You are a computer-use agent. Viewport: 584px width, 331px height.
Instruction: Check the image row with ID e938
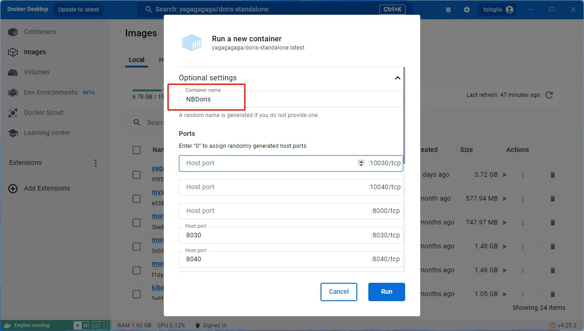tap(137, 199)
